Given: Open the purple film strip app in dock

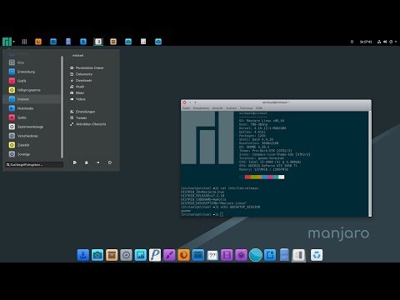Looking at the screenshot, I should tap(227, 255).
